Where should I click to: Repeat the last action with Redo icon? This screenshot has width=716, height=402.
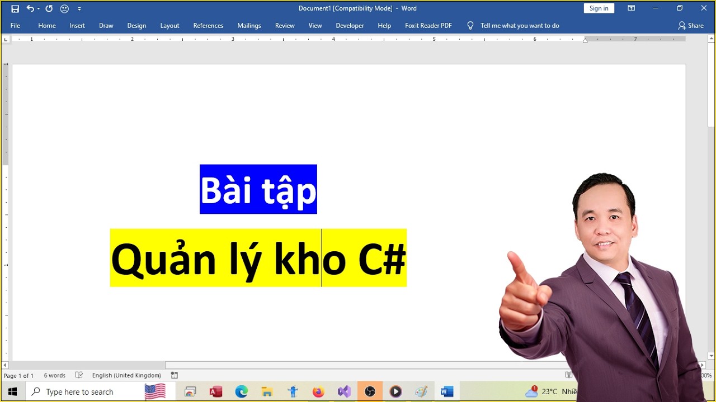tap(49, 8)
